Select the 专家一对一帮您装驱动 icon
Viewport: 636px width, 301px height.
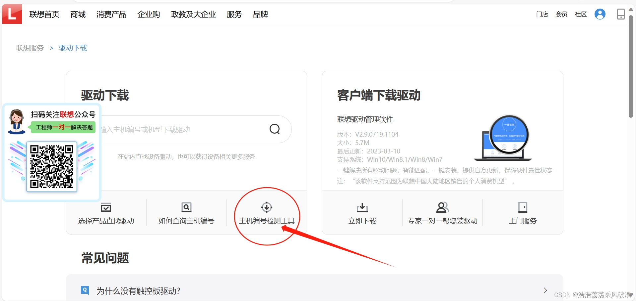[x=442, y=207]
